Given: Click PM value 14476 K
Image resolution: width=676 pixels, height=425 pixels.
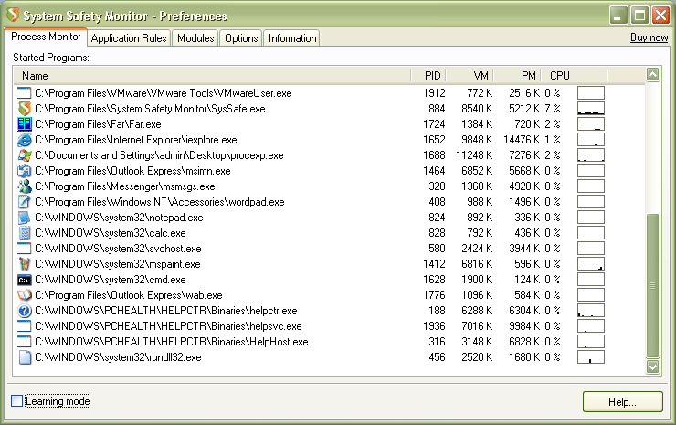Looking at the screenshot, I should click(522, 140).
